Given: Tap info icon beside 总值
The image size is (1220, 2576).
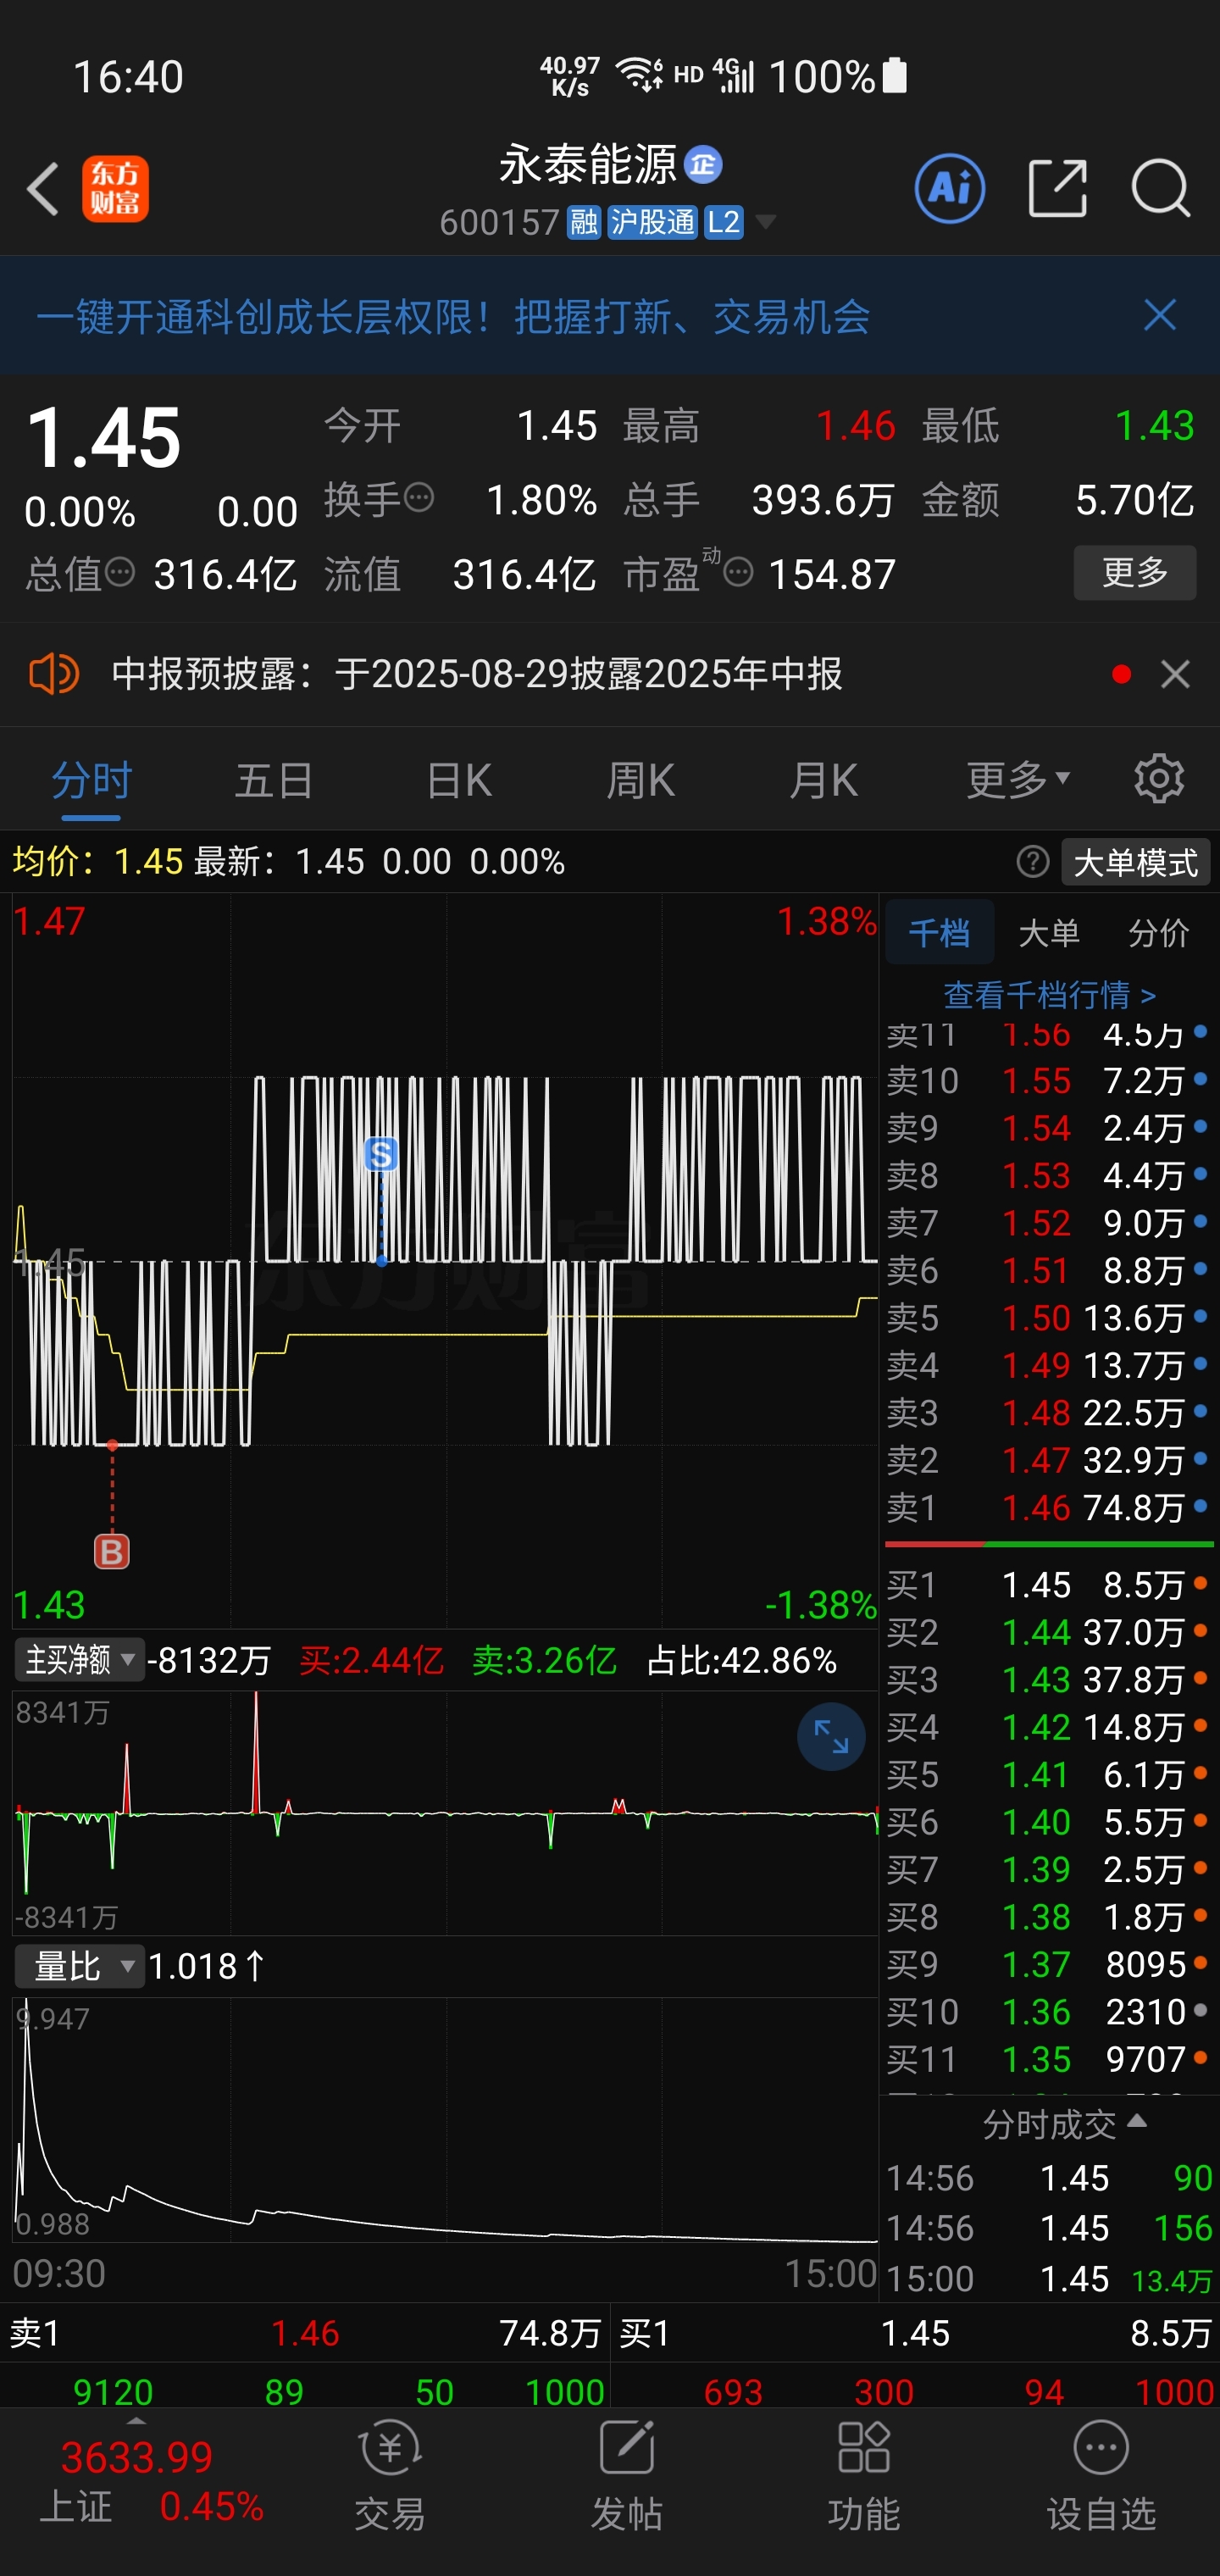Looking at the screenshot, I should 120,573.
